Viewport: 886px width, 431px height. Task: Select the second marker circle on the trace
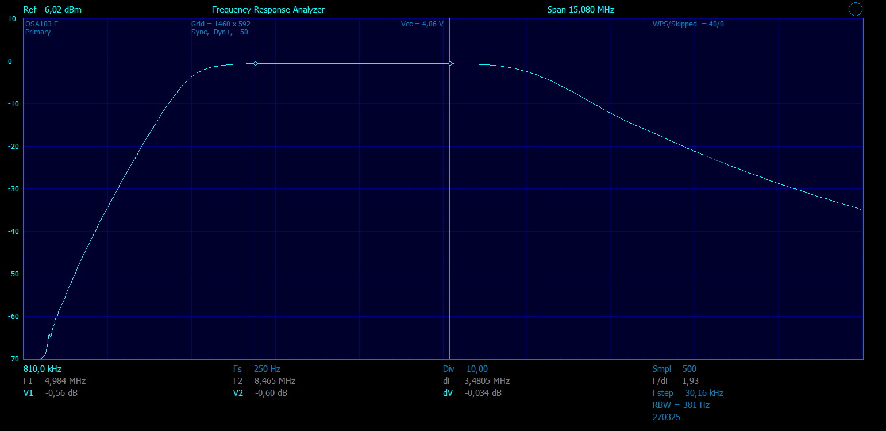tap(450, 63)
